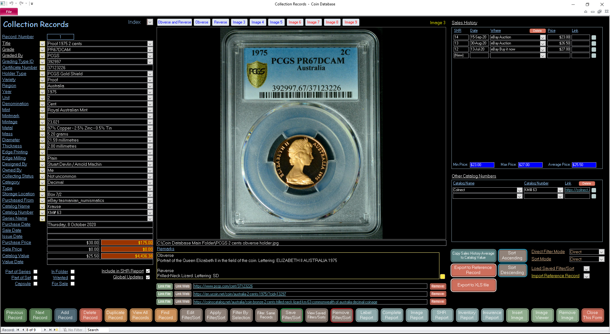Click yellow square button beside Catalog Name field
Viewport: 610px width, 334px height.
(42, 206)
